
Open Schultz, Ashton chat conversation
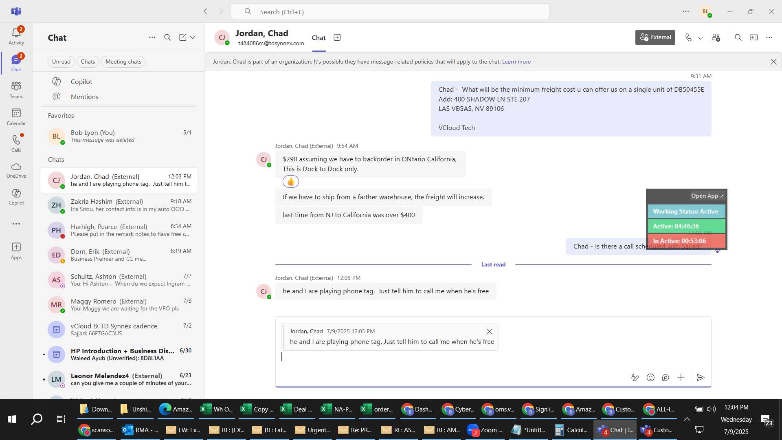tap(119, 279)
